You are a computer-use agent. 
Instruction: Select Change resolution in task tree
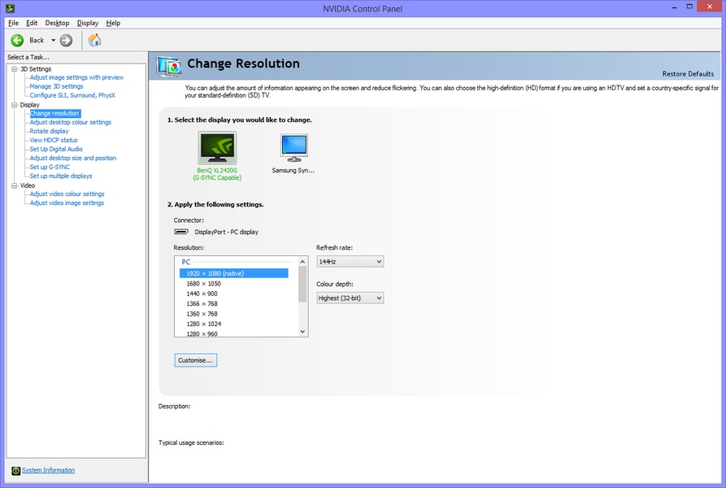[54, 113]
